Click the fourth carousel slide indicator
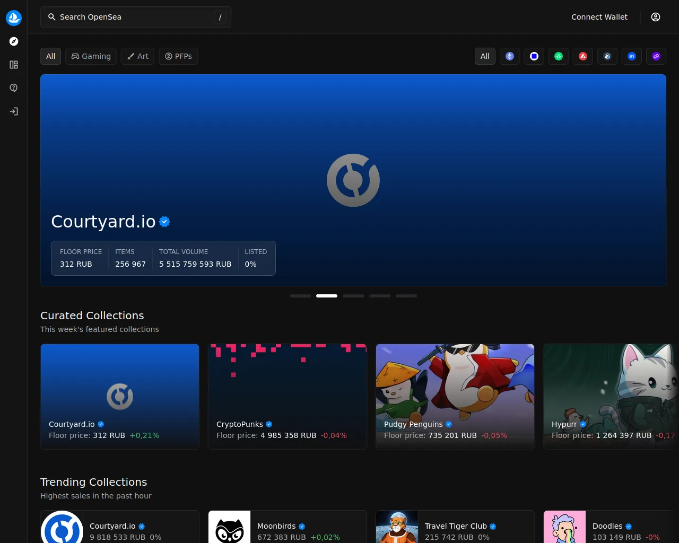Screen dimensions: 679x543 [x=380, y=296]
